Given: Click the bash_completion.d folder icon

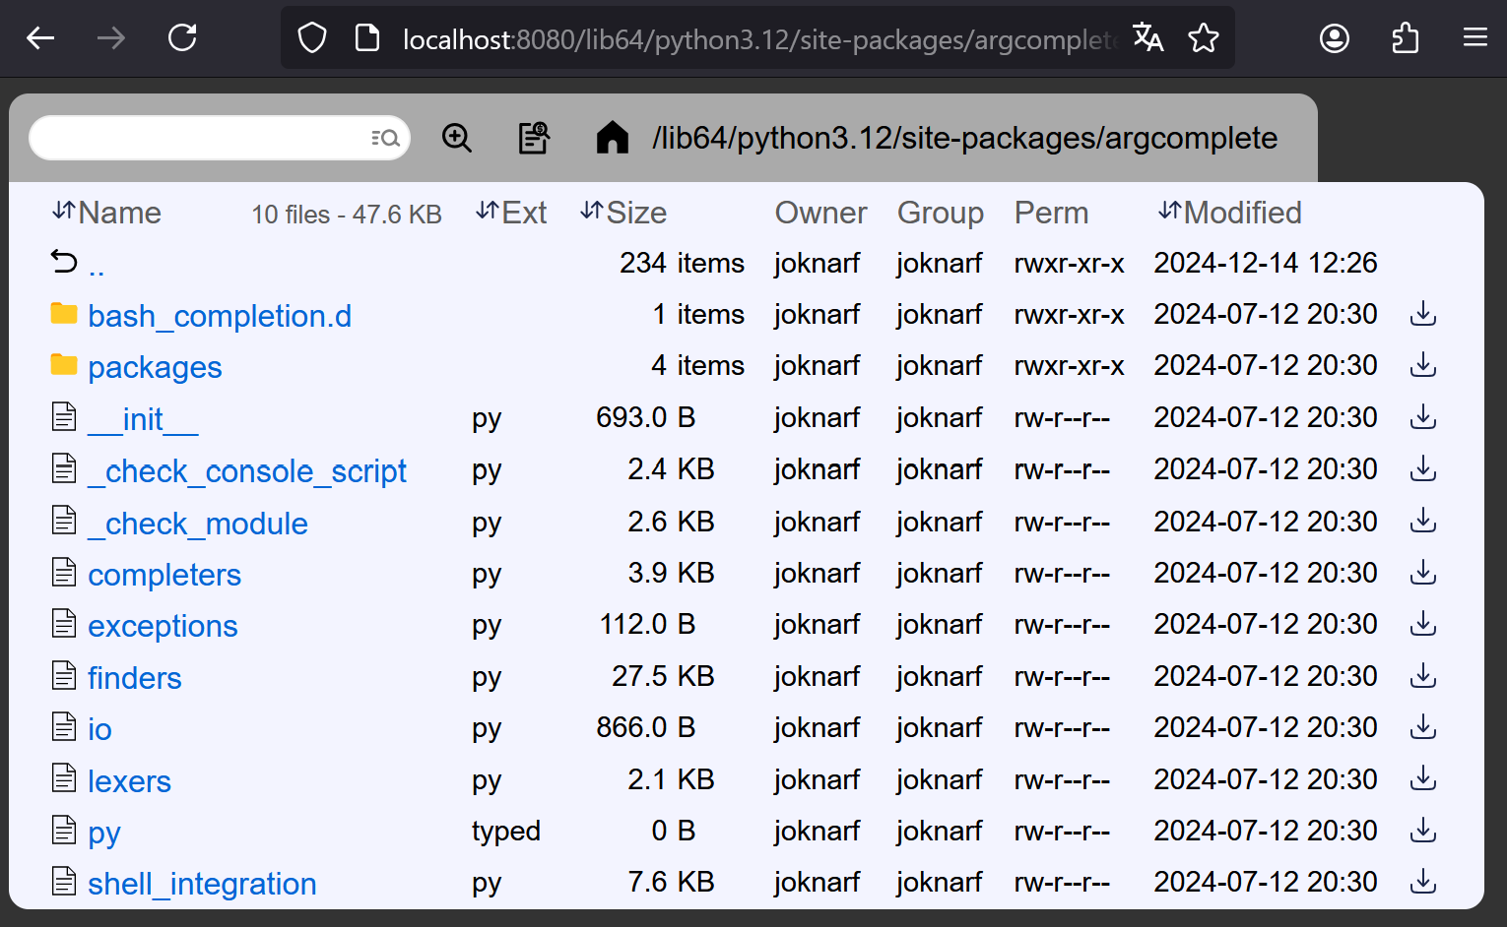Looking at the screenshot, I should tap(64, 314).
